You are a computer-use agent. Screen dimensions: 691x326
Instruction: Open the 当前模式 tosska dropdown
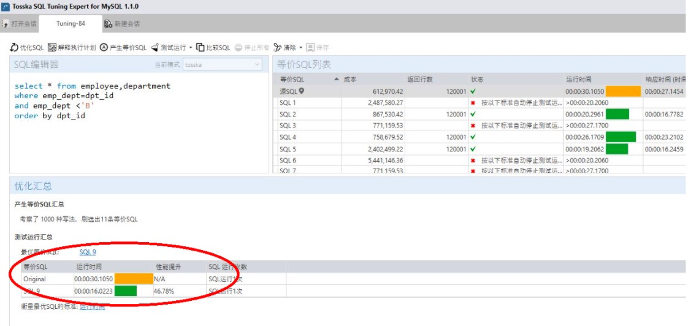[223, 65]
